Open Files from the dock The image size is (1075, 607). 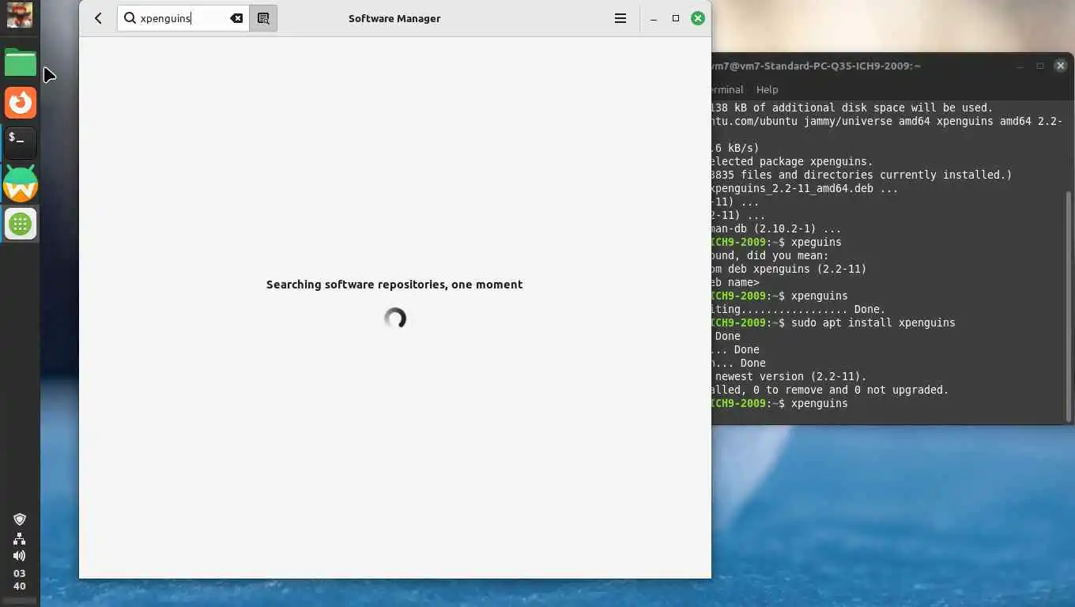coord(21,62)
